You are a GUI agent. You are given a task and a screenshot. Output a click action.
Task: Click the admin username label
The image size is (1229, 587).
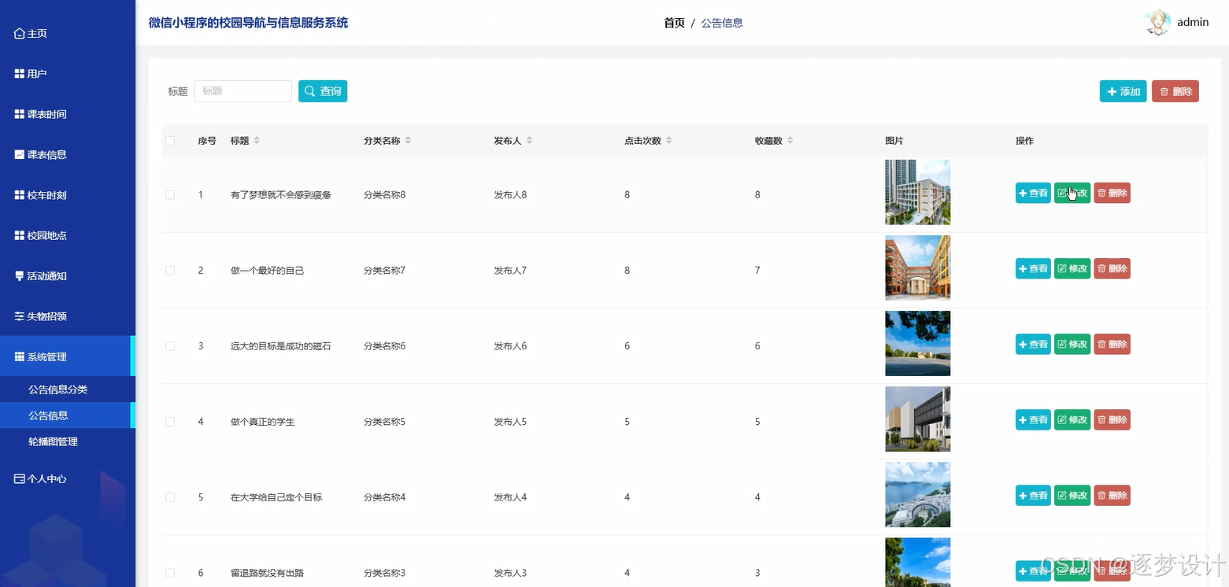(x=1193, y=22)
